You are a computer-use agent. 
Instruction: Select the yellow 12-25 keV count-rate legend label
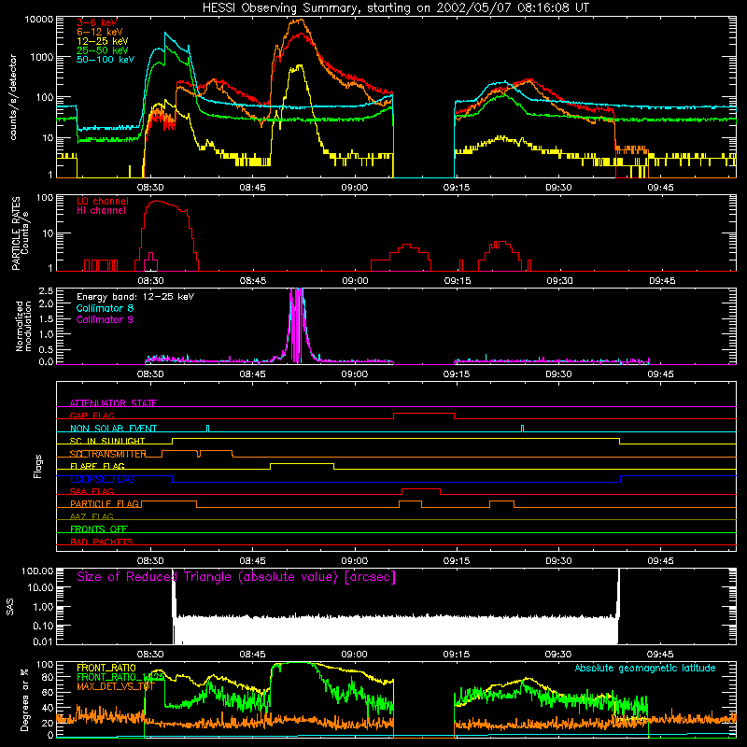[103, 41]
